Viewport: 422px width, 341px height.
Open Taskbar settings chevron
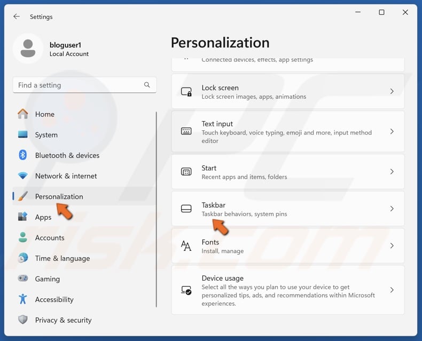392,209
